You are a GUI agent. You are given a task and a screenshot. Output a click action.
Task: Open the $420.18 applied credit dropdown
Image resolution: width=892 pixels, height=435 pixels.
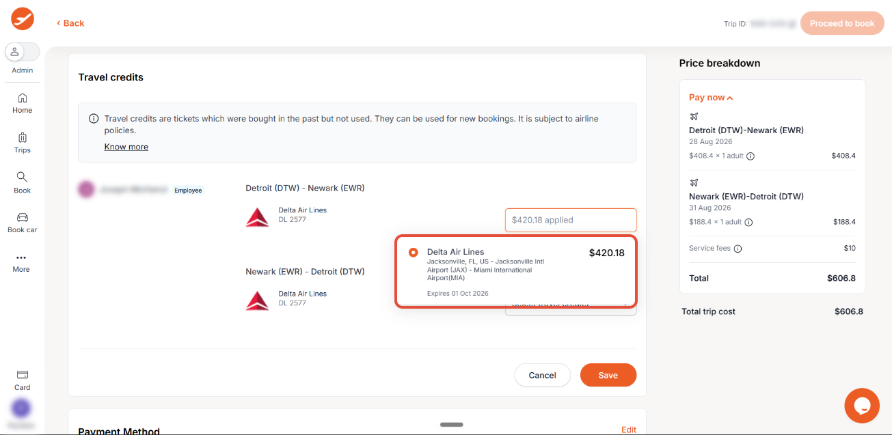pos(571,220)
